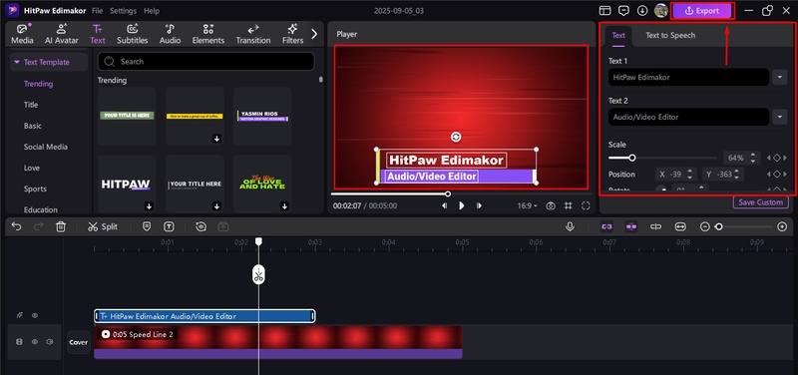
Task: Download the OF LOVE AND HATE template
Action: [284, 206]
